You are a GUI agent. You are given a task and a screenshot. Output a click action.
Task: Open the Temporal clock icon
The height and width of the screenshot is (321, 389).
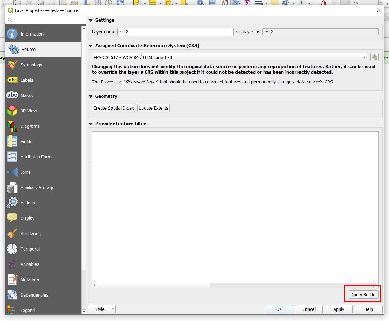coord(12,249)
